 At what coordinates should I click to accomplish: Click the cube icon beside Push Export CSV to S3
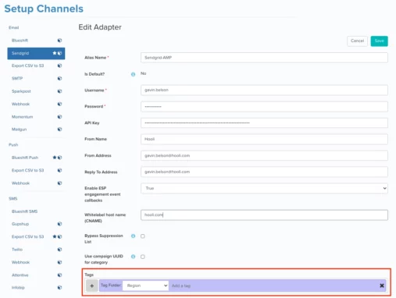point(59,170)
